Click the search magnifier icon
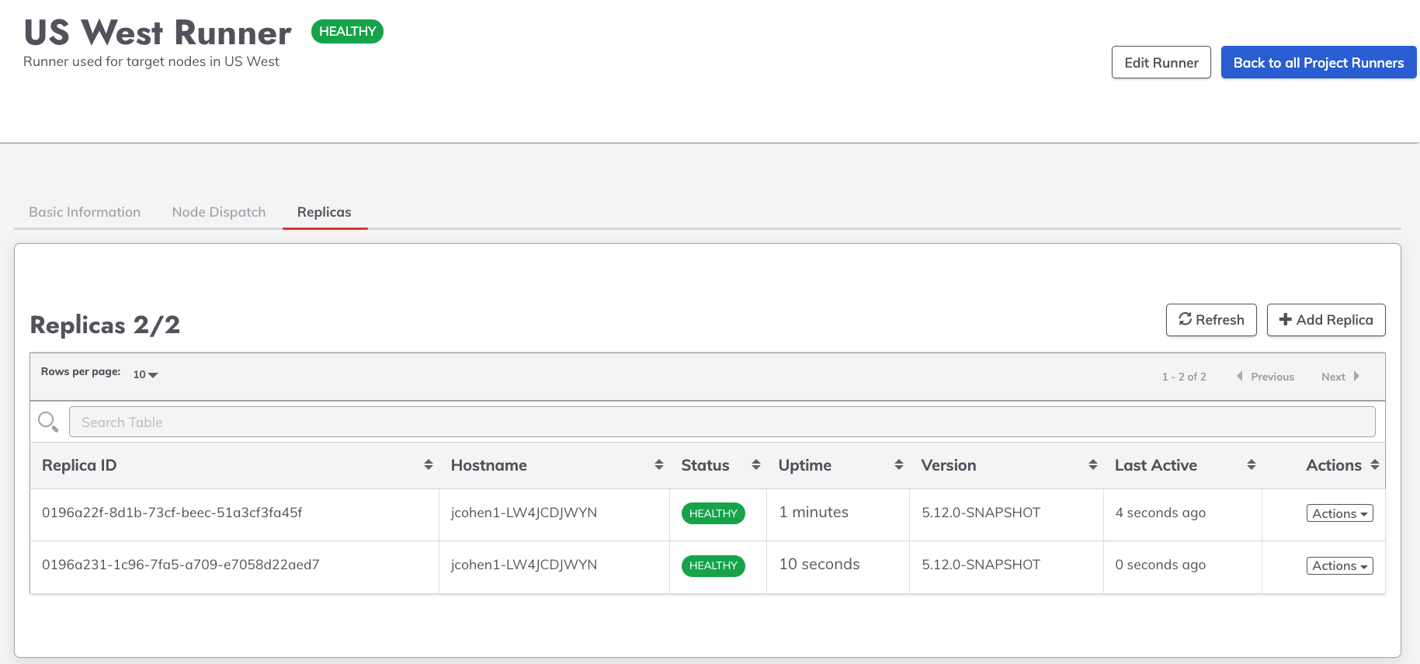This screenshot has height=664, width=1420. pyautogui.click(x=48, y=422)
